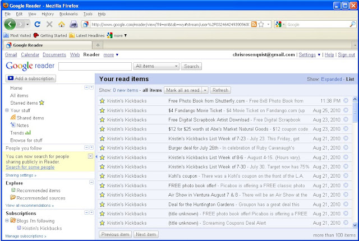This screenshot has width=359, height=241.
Task: Dismiss the search for people notice
Action: (90, 156)
